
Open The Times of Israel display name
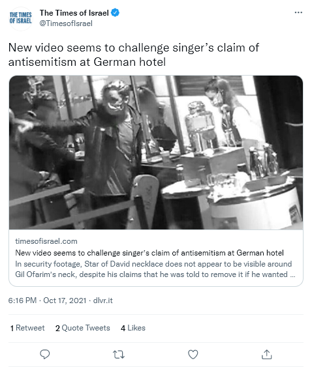(74, 13)
